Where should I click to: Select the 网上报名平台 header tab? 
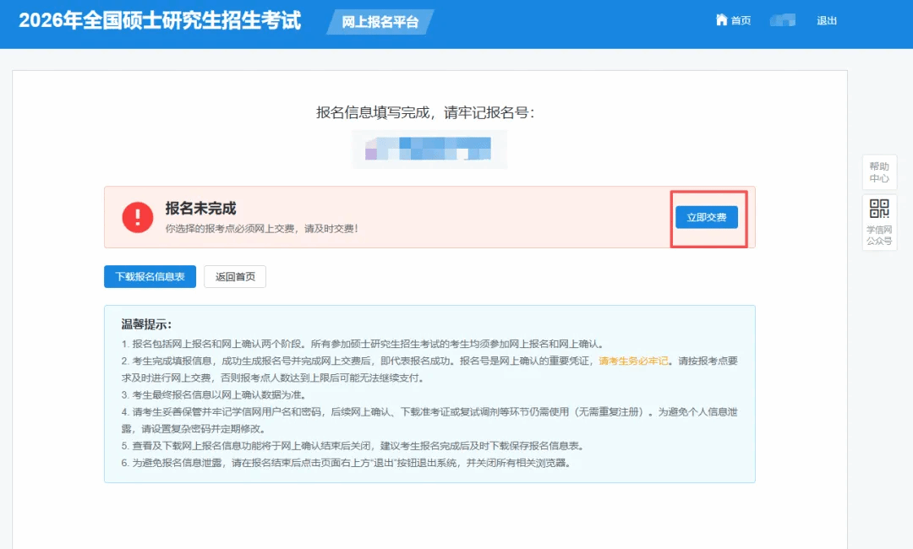pos(380,22)
